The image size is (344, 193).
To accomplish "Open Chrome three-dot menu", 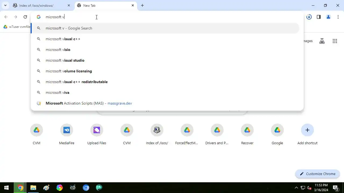I will (x=338, y=17).
